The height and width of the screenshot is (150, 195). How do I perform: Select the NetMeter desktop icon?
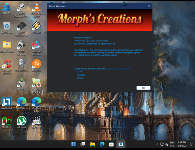7,122
